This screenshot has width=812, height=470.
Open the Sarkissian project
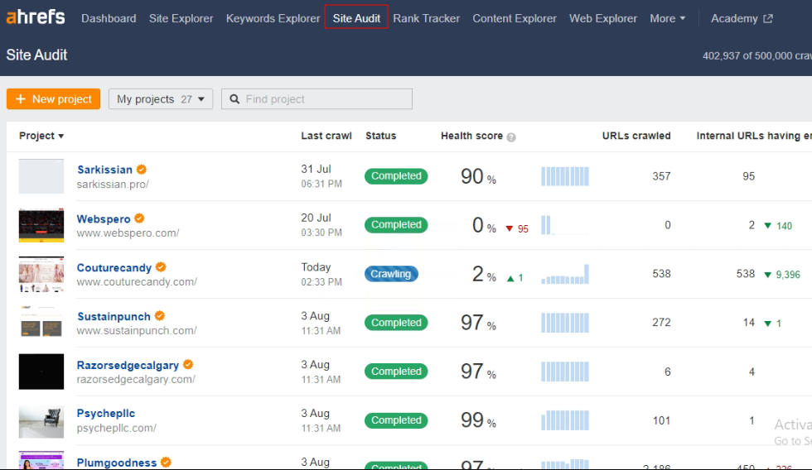click(x=104, y=170)
